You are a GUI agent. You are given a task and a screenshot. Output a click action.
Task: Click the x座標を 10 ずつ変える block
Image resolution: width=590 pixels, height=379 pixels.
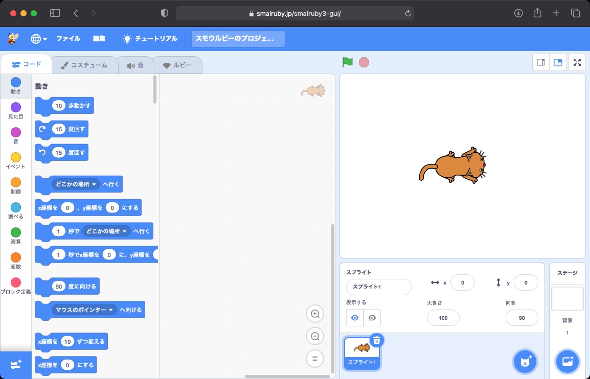pyautogui.click(x=72, y=341)
